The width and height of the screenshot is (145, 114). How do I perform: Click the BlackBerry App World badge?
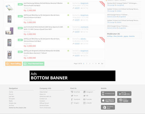tap(124, 100)
